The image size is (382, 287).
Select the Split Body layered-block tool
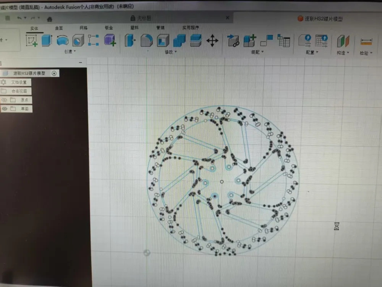tap(196, 41)
